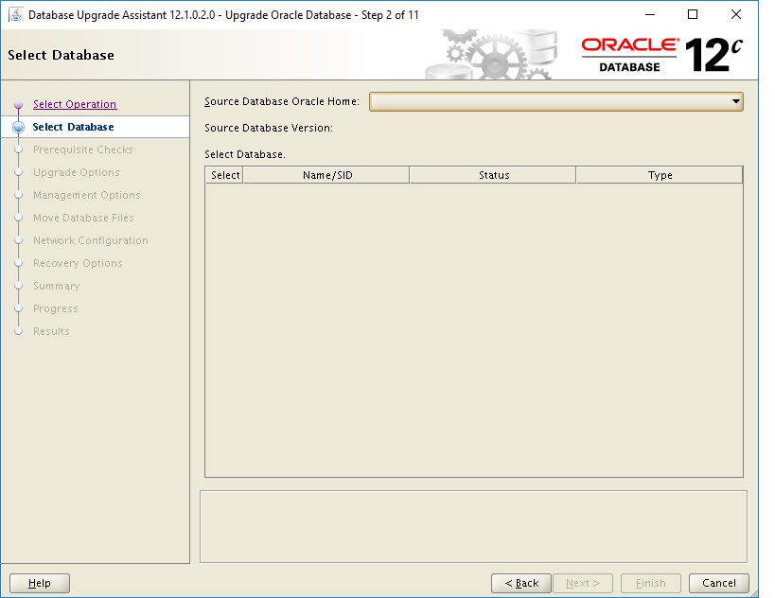The height and width of the screenshot is (598, 775).
Task: Click the Select Database step indicator circle
Action: click(19, 127)
